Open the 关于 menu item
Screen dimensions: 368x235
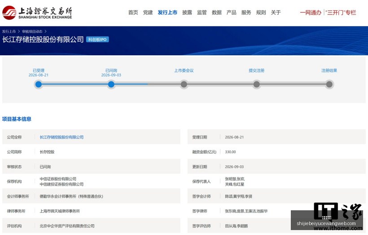click(276, 13)
